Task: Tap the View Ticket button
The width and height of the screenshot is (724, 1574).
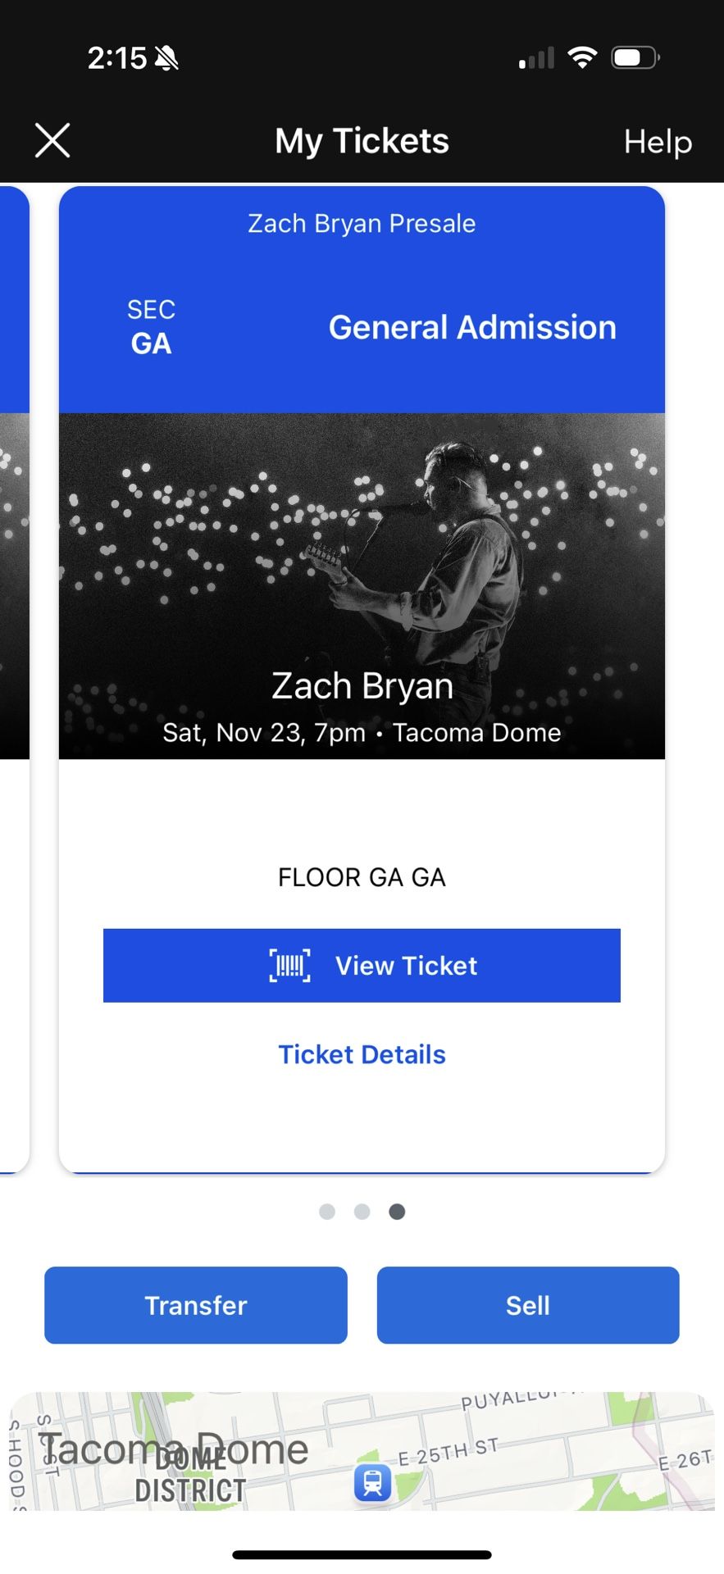Action: (x=362, y=966)
